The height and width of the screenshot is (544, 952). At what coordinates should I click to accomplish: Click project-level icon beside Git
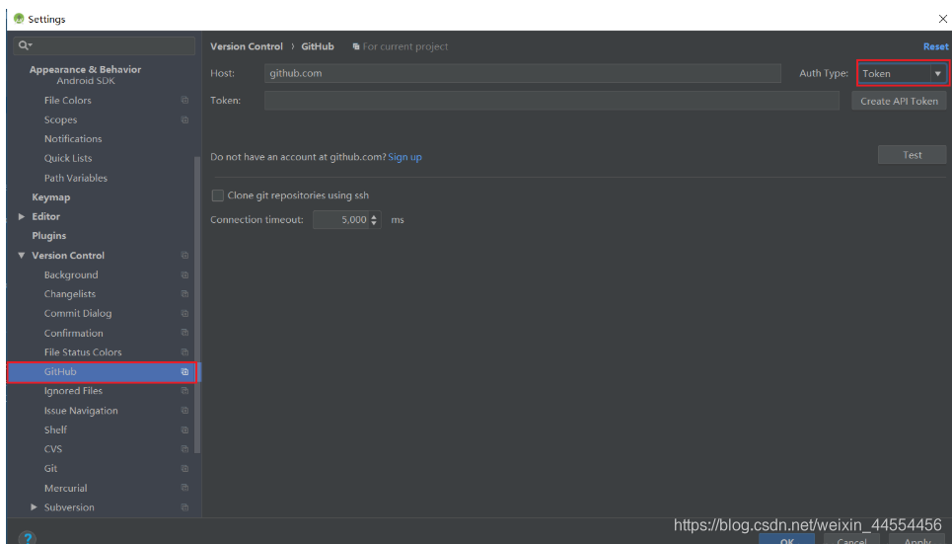[x=184, y=468]
